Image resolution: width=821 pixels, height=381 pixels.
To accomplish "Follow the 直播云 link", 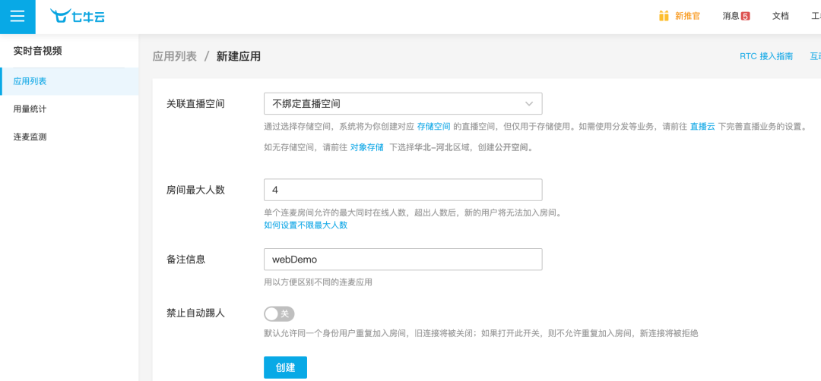I will tap(702, 127).
